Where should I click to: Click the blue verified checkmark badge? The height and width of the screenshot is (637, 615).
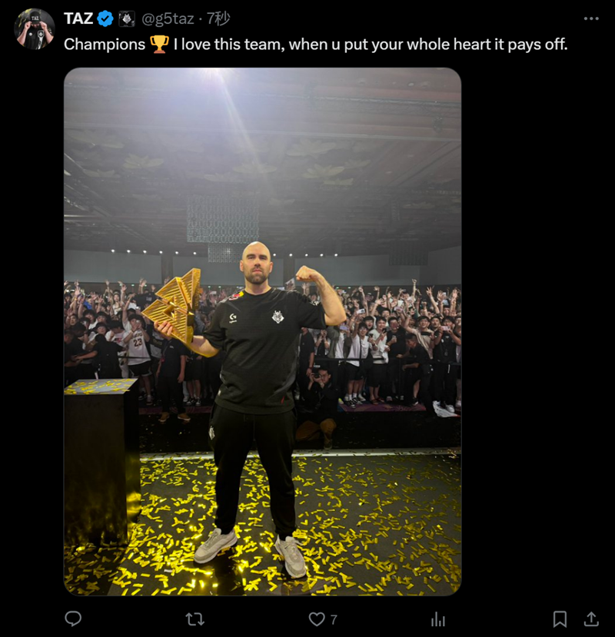(105, 18)
